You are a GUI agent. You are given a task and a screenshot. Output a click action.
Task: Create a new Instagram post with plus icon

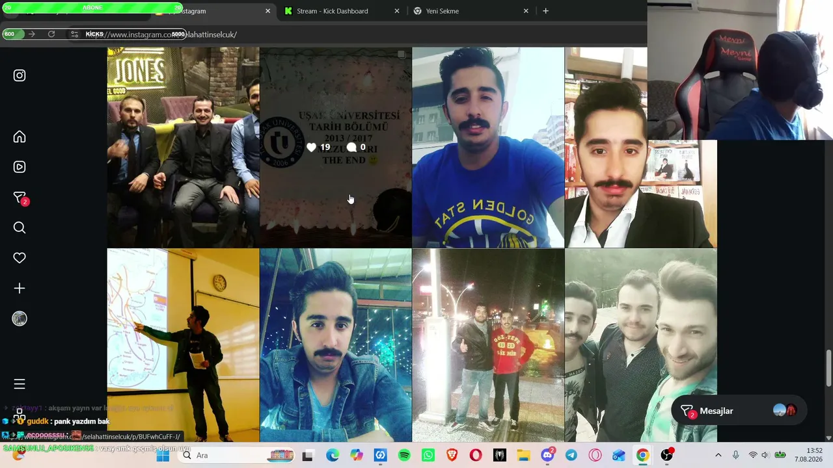tap(20, 288)
